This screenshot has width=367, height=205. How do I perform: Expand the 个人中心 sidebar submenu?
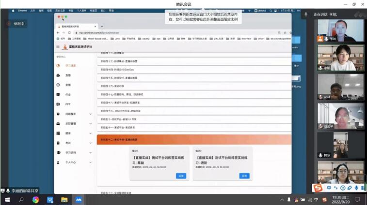pyautogui.click(x=91, y=162)
